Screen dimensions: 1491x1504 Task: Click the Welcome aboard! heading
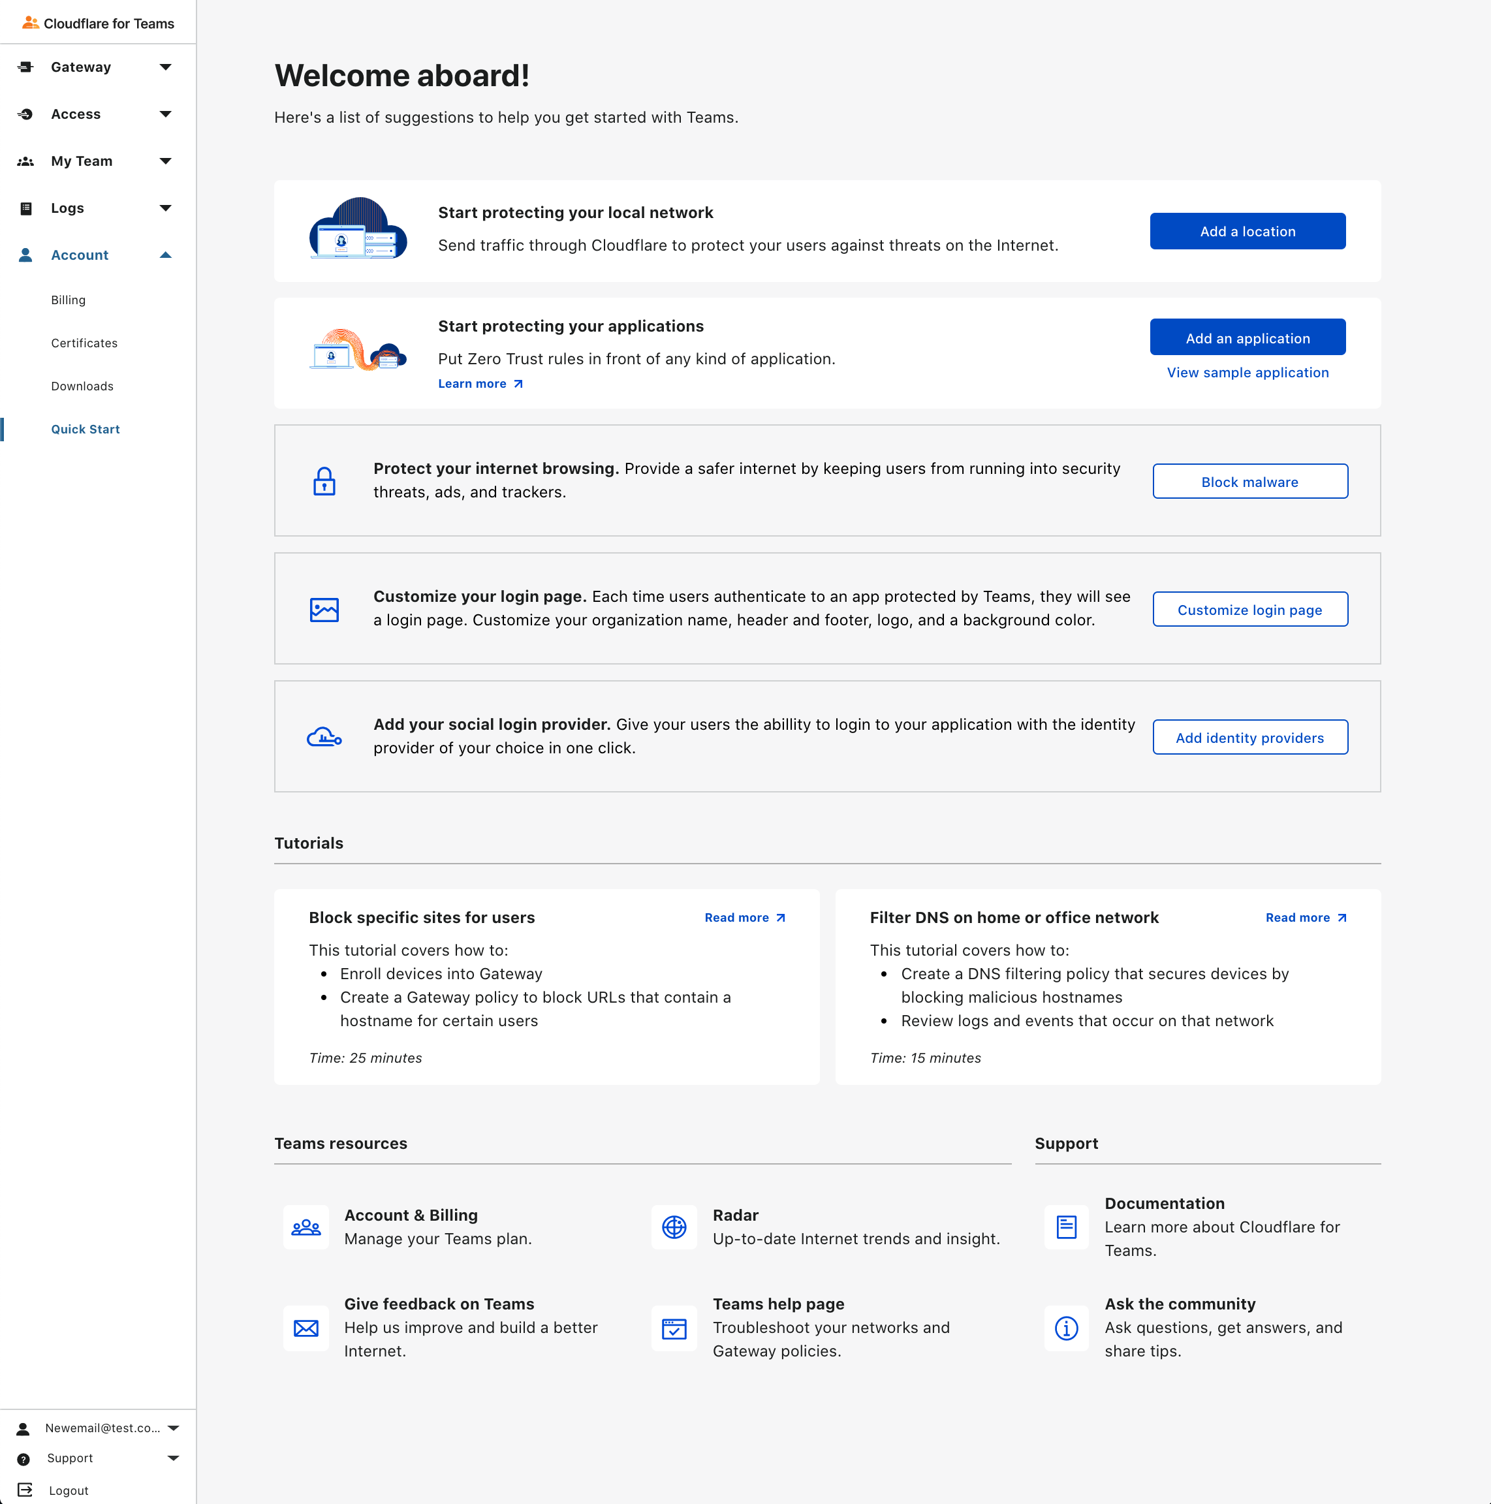point(401,76)
